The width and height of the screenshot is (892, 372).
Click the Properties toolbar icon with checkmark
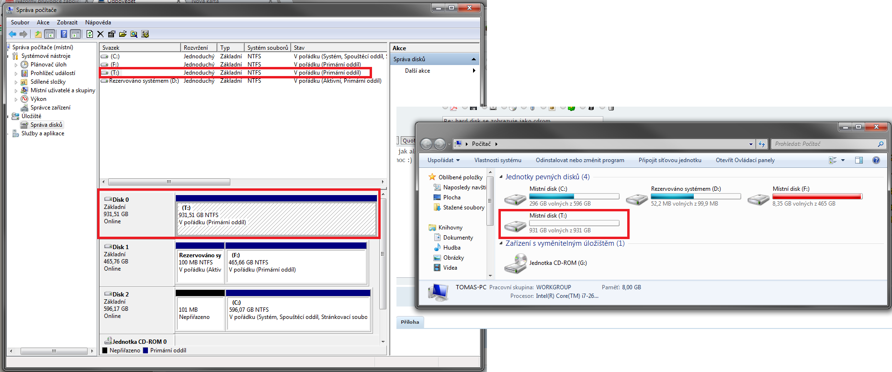[112, 34]
